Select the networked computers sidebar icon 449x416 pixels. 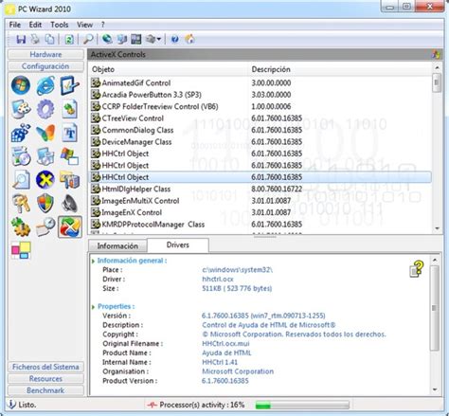click(x=45, y=156)
